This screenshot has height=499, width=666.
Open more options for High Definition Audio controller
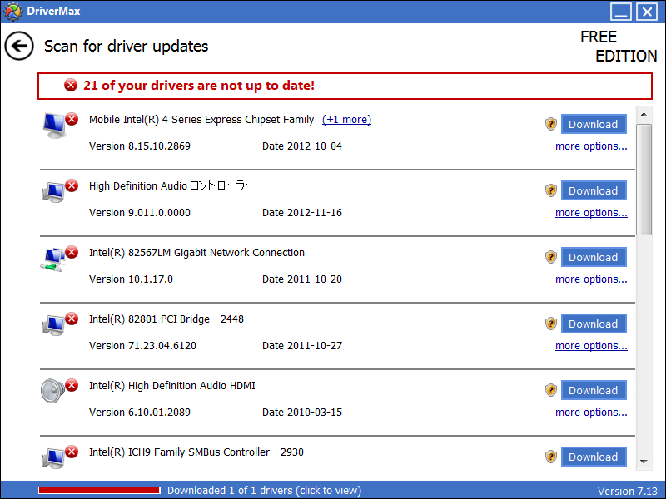(591, 213)
